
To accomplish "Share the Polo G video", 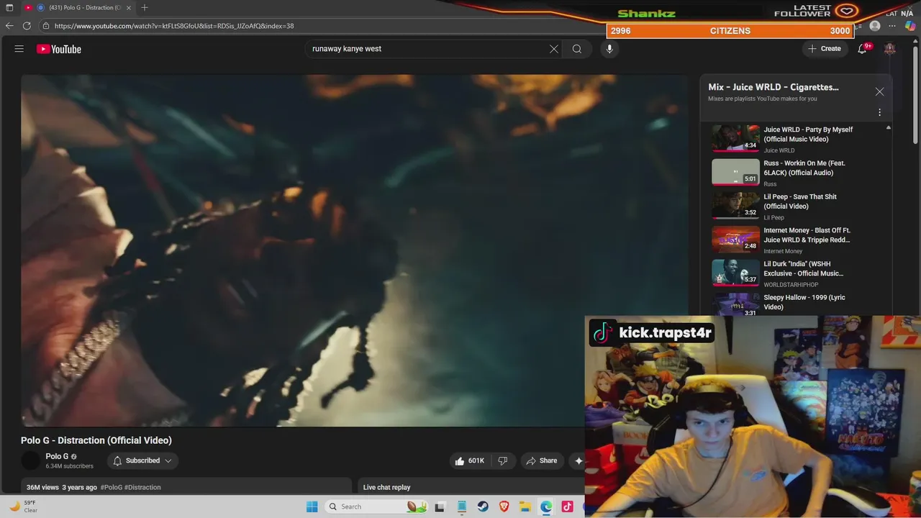I will pyautogui.click(x=542, y=460).
